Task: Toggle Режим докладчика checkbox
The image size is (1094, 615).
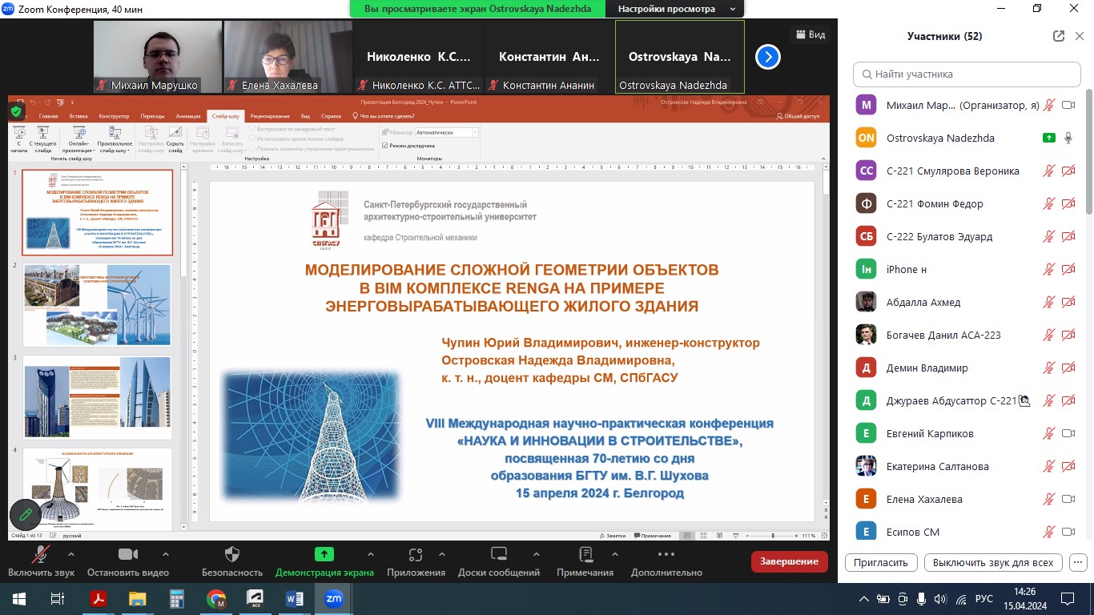Action: 384,146
